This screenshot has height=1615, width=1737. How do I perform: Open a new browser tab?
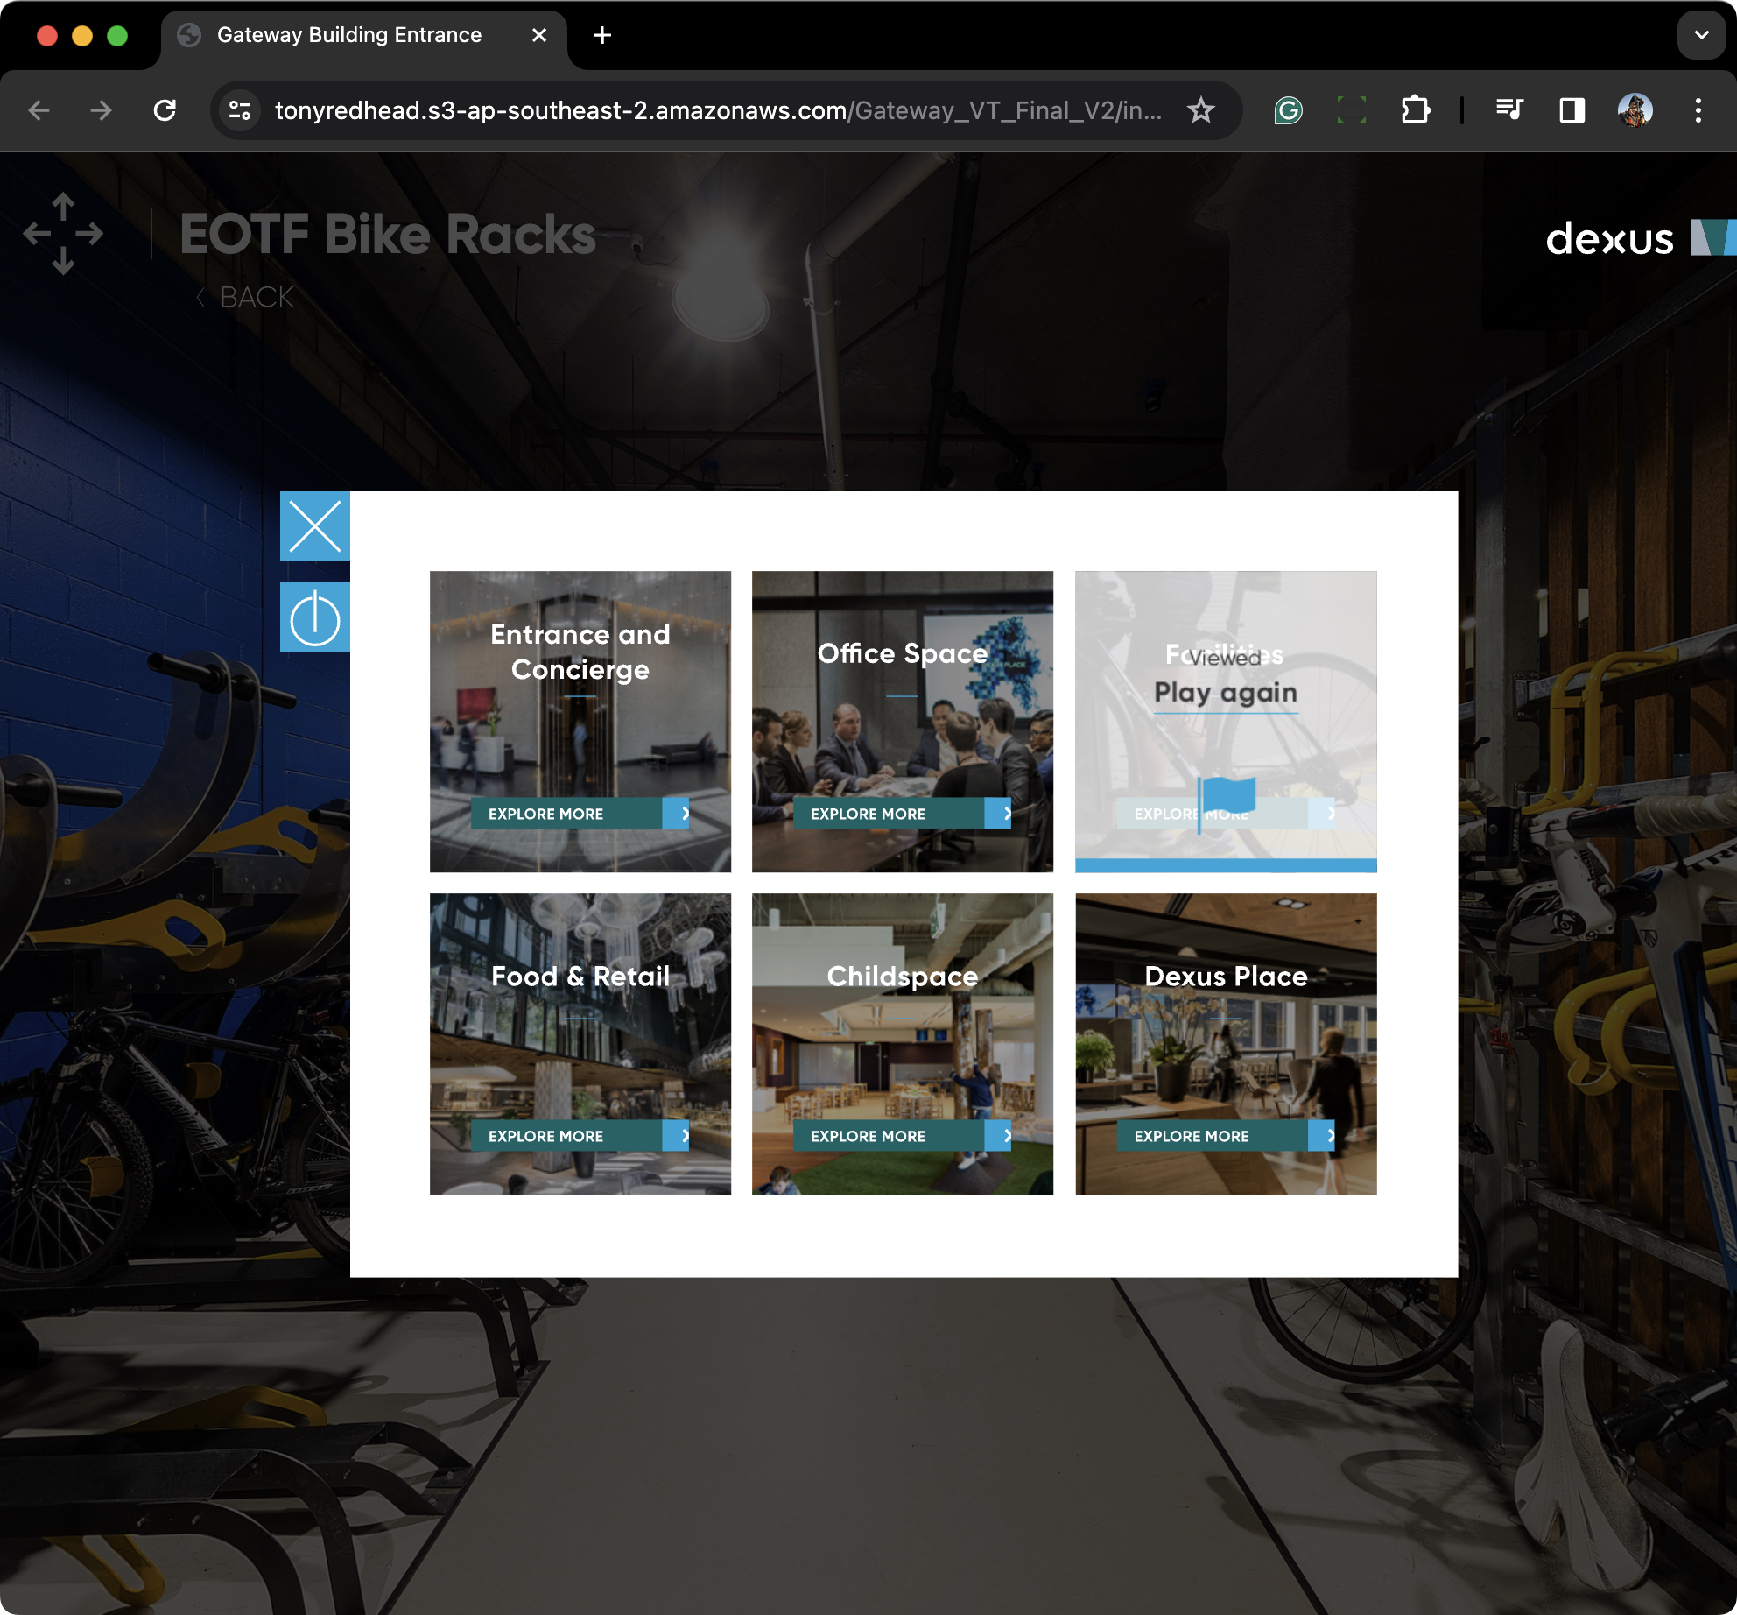[x=602, y=35]
